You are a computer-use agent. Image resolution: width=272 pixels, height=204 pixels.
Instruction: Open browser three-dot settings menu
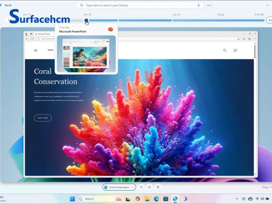(x=255, y=39)
